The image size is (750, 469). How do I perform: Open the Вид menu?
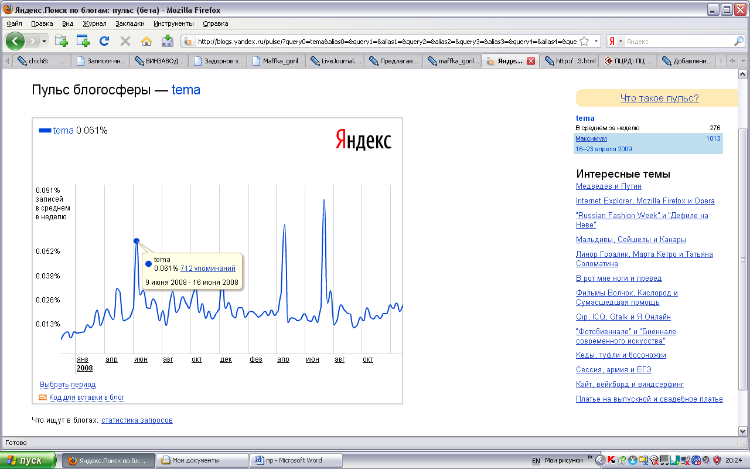click(68, 23)
